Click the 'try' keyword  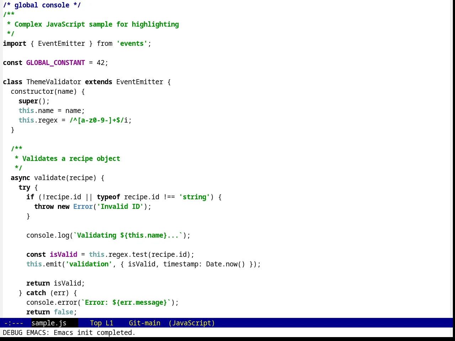click(x=24, y=187)
